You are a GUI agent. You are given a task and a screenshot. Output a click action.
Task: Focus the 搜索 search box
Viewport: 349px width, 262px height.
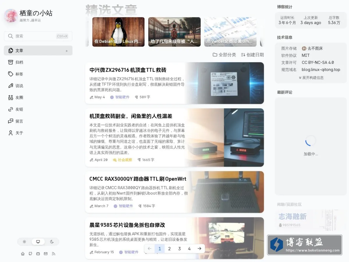click(x=38, y=36)
